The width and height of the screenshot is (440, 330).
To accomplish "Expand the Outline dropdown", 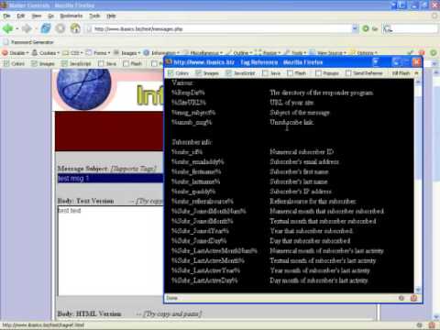I will click(x=240, y=53).
